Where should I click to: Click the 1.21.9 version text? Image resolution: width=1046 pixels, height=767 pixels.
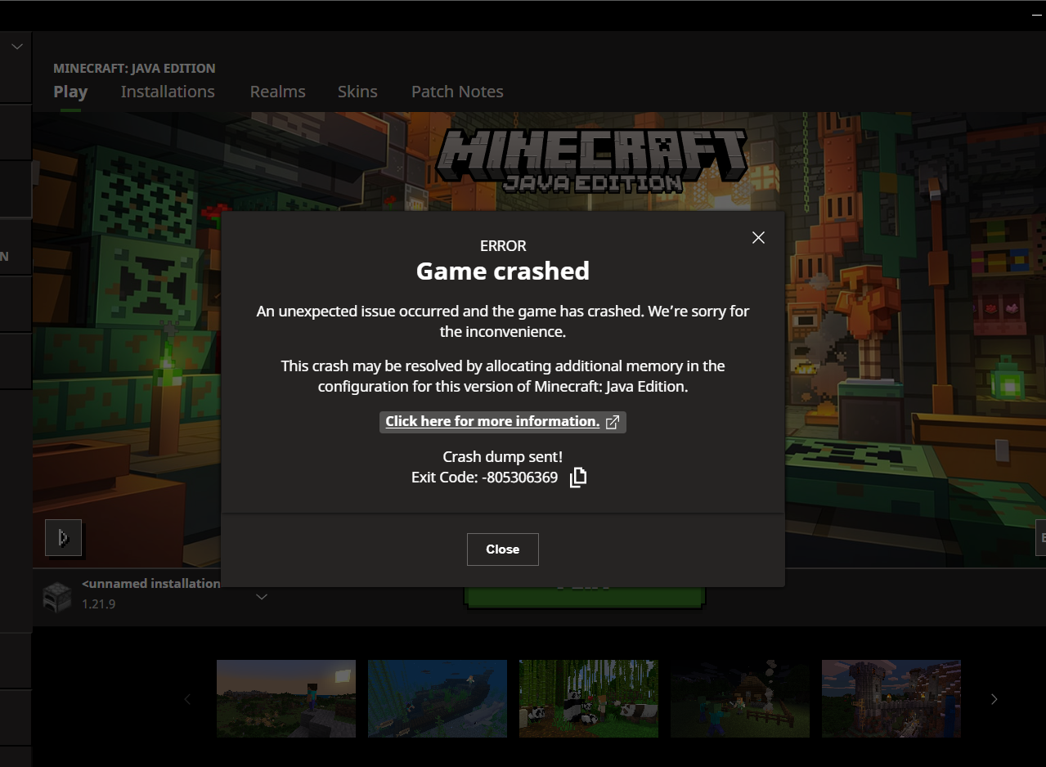98,604
